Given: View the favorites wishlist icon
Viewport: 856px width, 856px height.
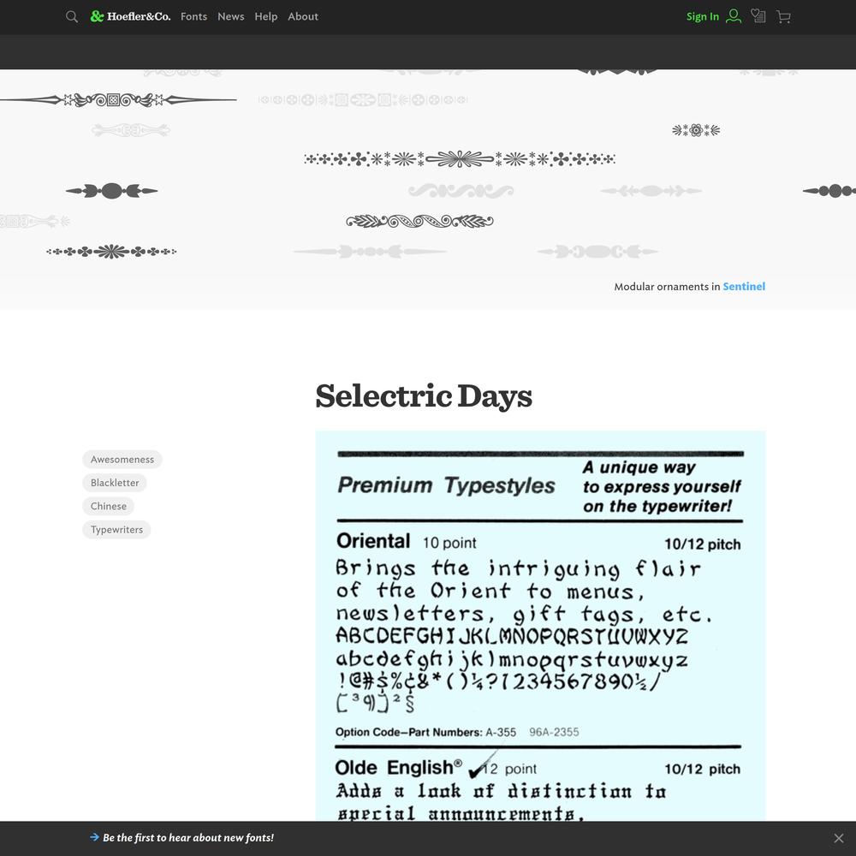Looking at the screenshot, I should click(x=758, y=16).
